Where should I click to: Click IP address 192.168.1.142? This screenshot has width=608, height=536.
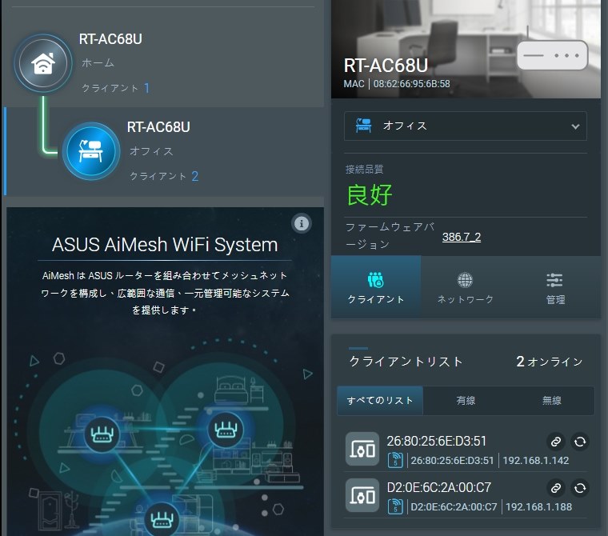click(x=535, y=461)
